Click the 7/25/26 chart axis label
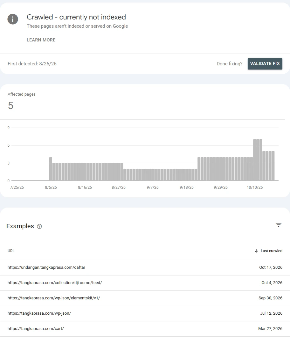This screenshot has height=337, width=290. [17, 187]
